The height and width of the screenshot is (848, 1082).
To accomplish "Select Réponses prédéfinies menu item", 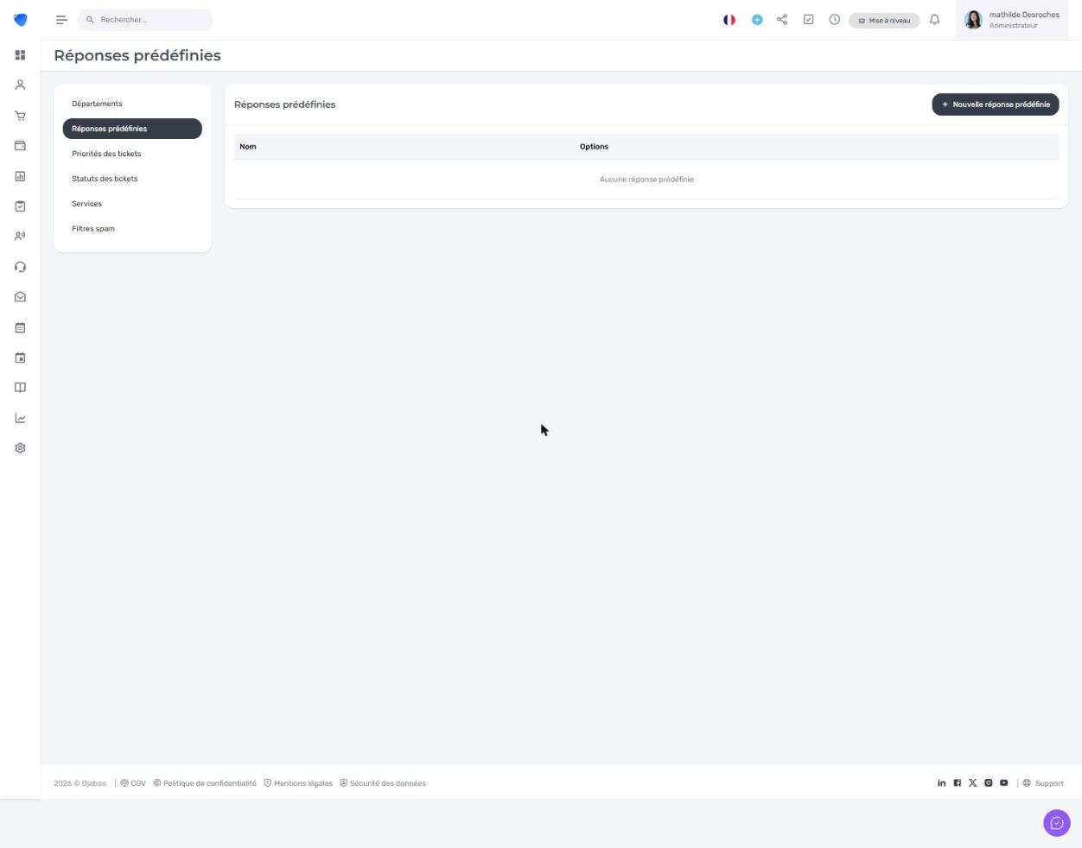I will [132, 129].
